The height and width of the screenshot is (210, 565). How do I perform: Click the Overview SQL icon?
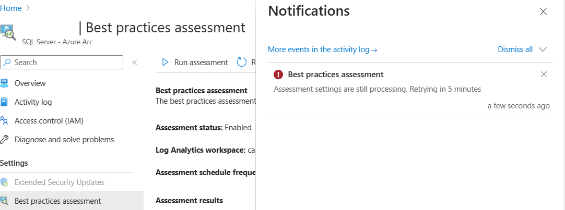[5, 83]
